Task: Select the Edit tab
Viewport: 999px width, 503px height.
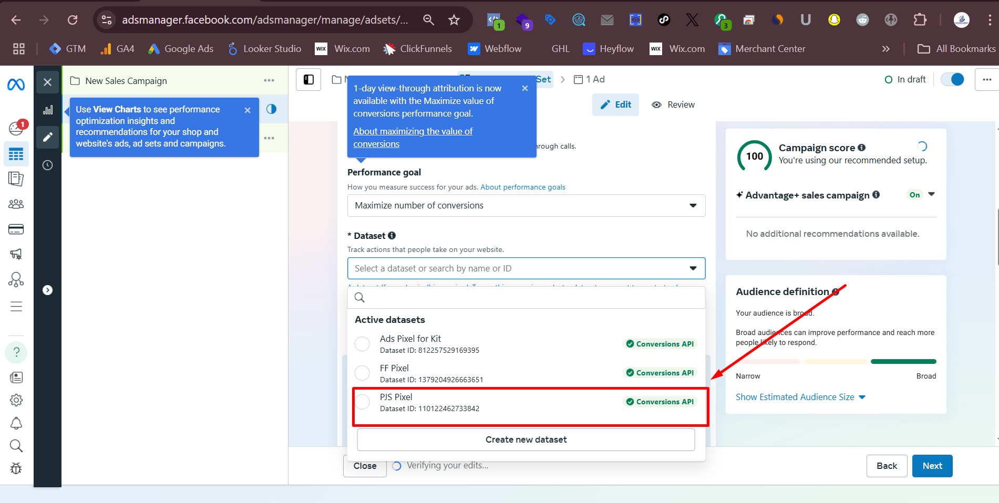Action: [615, 105]
